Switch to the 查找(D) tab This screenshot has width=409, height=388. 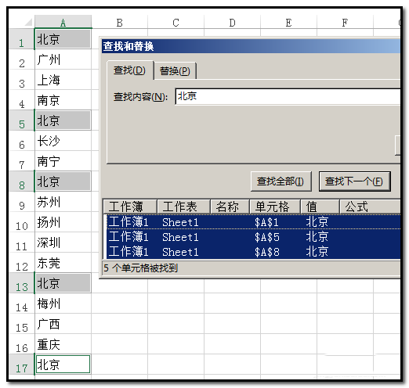129,70
